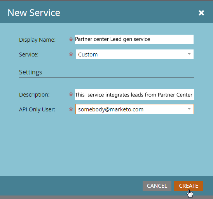Click the Display Name label
This screenshot has width=213, height=199.
click(37, 40)
